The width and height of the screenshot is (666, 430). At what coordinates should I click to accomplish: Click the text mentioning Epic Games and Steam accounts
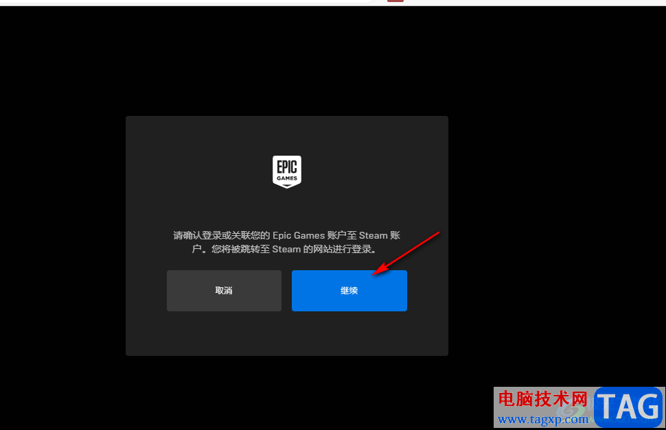(x=287, y=242)
